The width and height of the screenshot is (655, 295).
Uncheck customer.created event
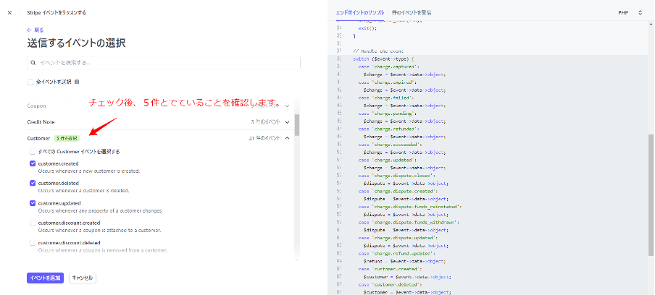coord(33,164)
